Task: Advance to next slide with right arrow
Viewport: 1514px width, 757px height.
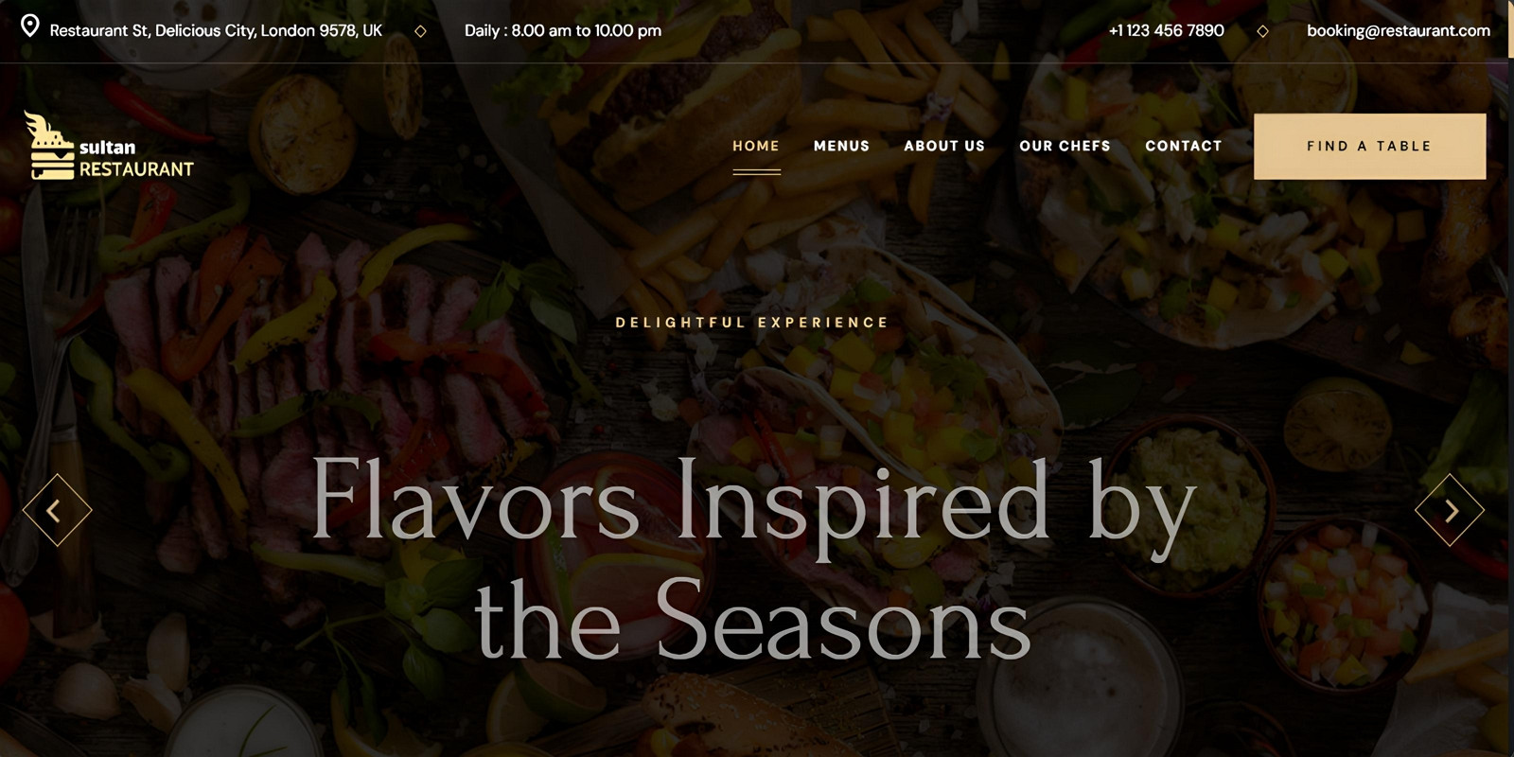Action: pyautogui.click(x=1450, y=510)
